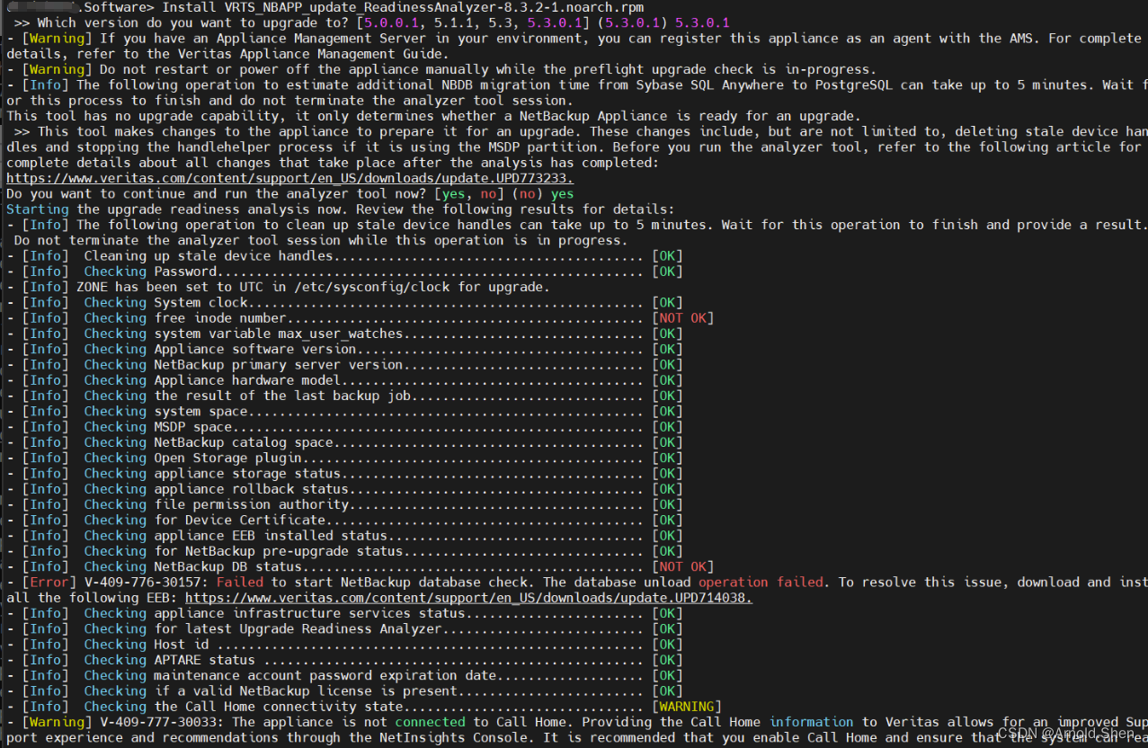This screenshot has height=748, width=1148.
Task: Select the WARNING status for Call Home connectivity
Action: point(687,707)
